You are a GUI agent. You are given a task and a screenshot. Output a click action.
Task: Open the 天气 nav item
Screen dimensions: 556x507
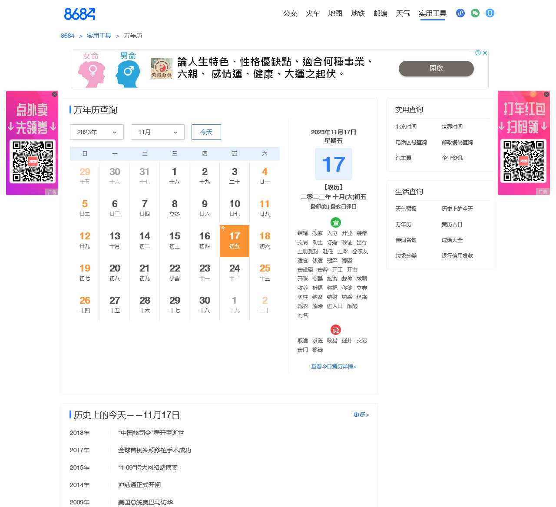[403, 13]
